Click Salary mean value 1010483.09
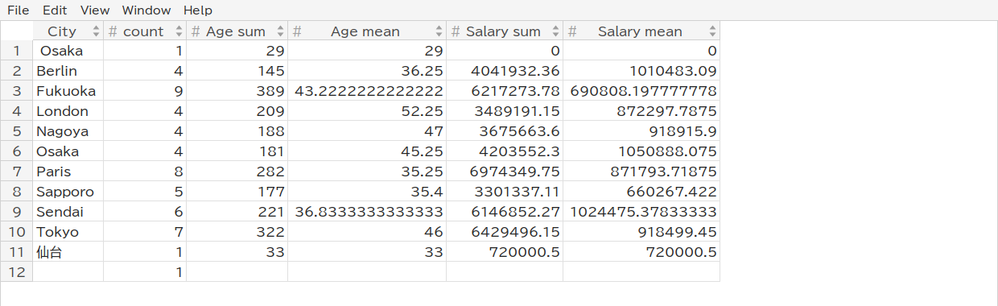 [641, 71]
